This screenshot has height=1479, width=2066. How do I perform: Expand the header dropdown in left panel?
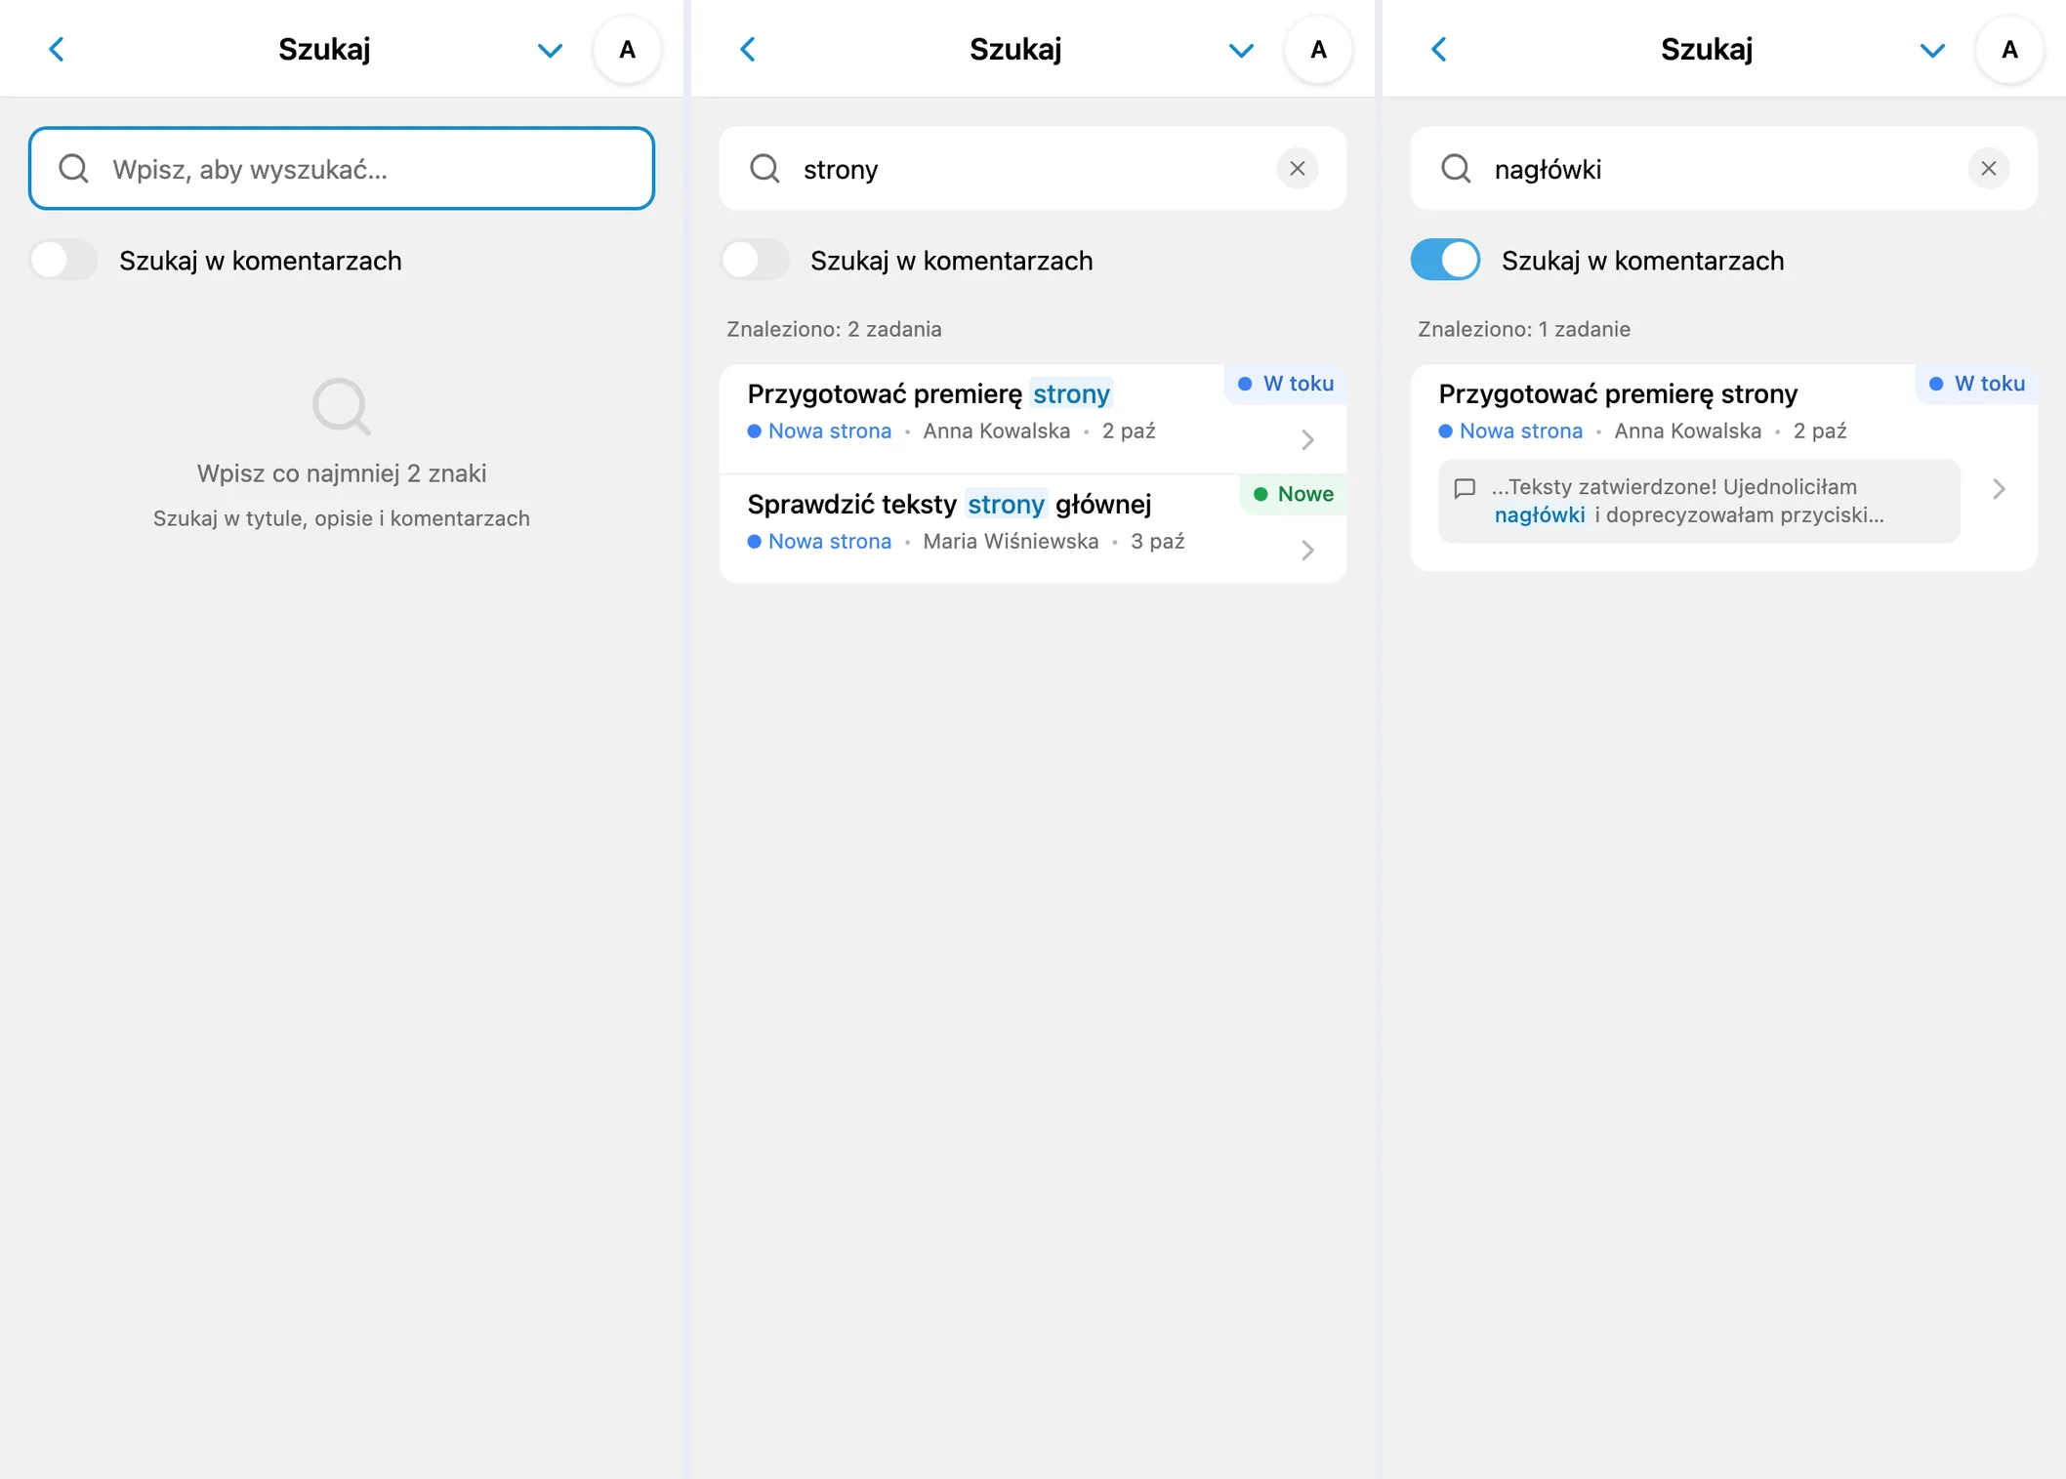click(551, 51)
